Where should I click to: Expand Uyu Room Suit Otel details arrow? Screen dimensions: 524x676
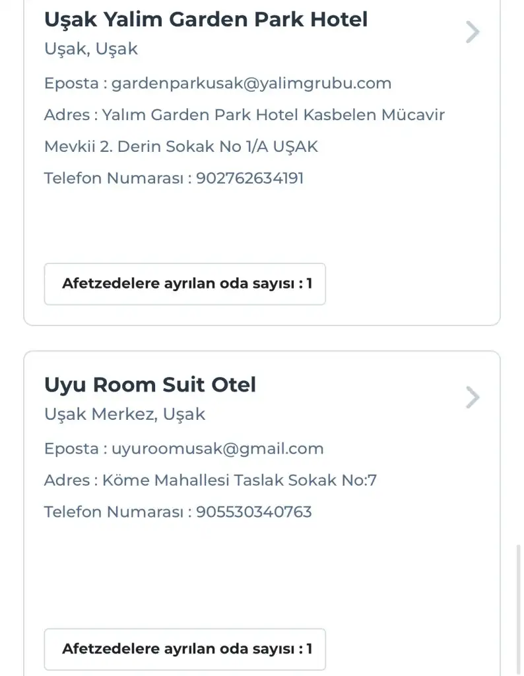[x=472, y=397]
